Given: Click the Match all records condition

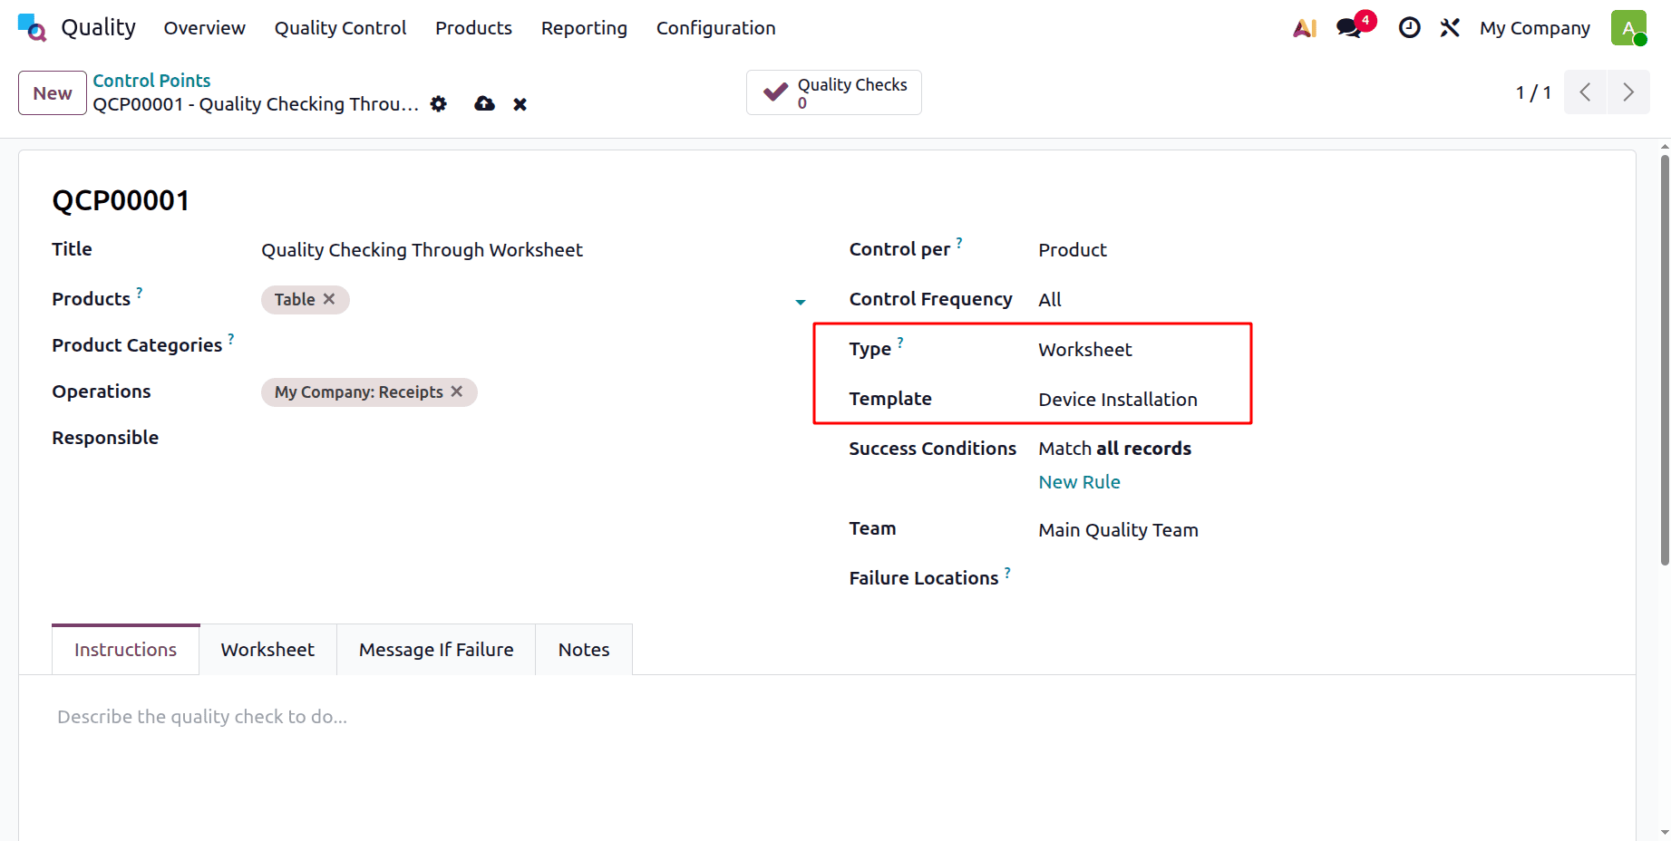Looking at the screenshot, I should point(1115,449).
